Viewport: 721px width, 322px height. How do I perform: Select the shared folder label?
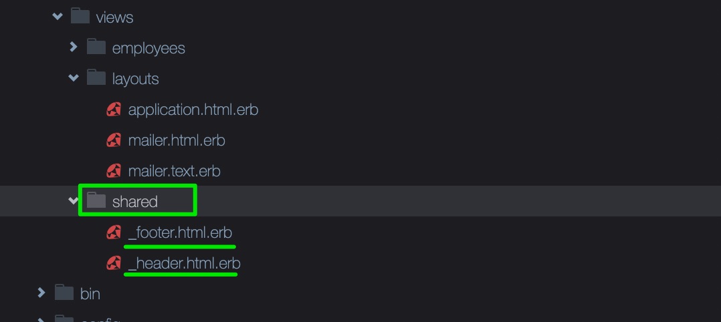click(134, 201)
